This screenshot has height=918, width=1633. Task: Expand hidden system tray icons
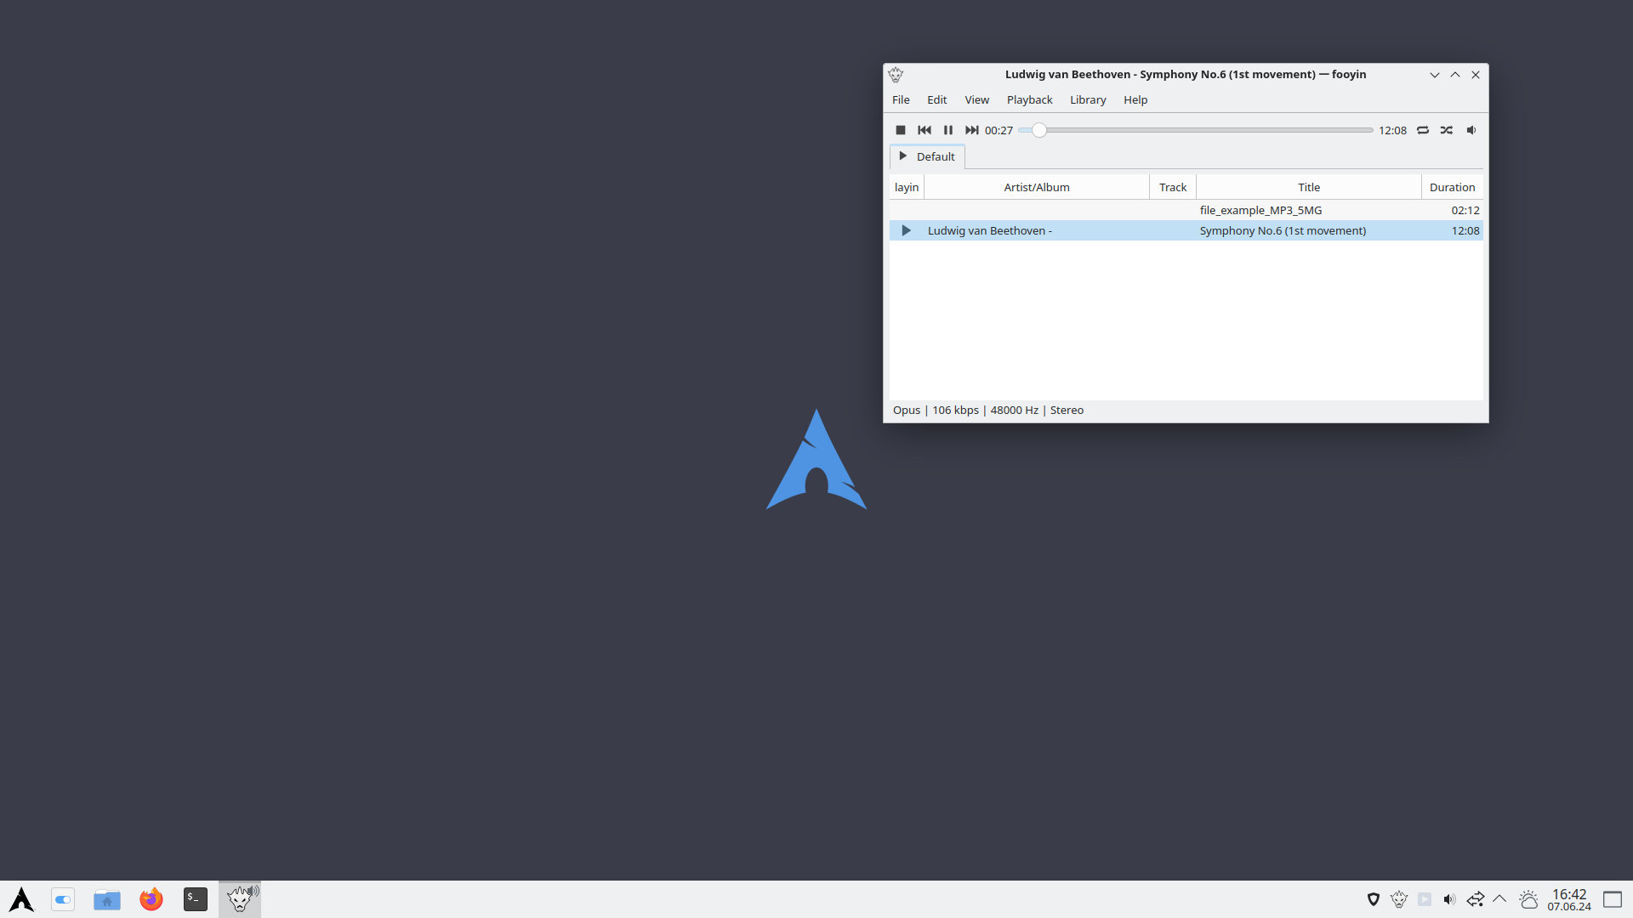[1499, 899]
